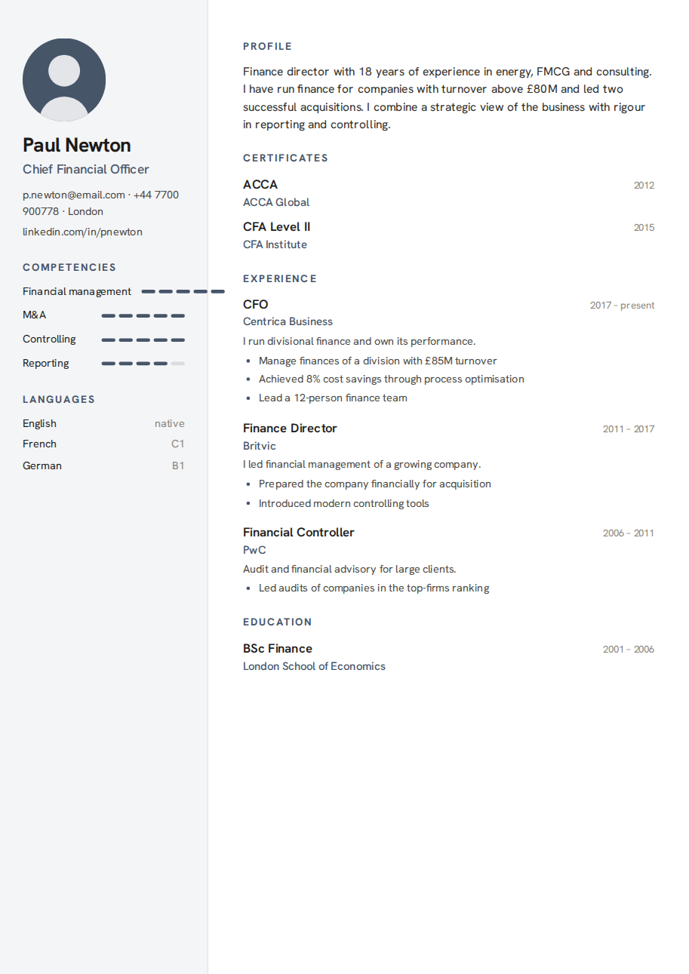Viewport: 689px width, 974px height.
Task: Click the p.newton@email.com email address
Action: click(74, 195)
